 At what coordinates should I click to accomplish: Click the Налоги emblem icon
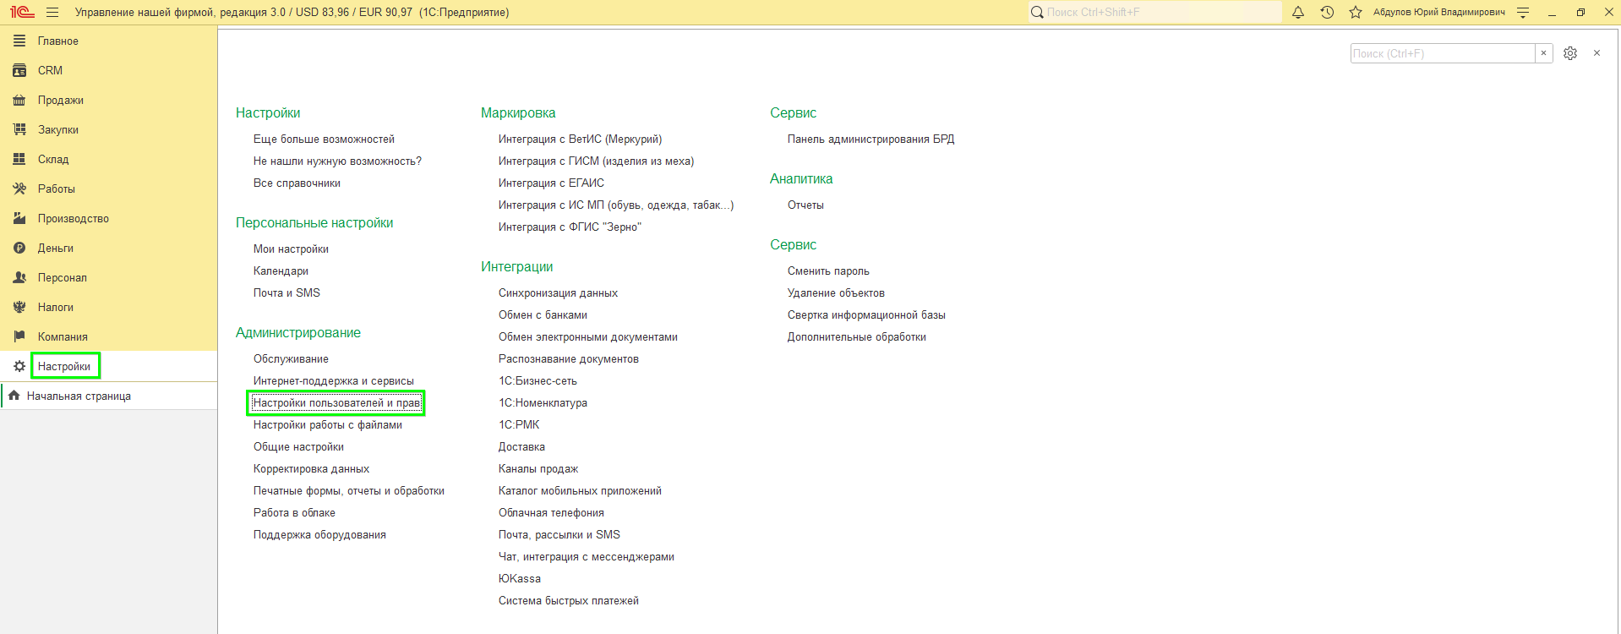coord(19,307)
